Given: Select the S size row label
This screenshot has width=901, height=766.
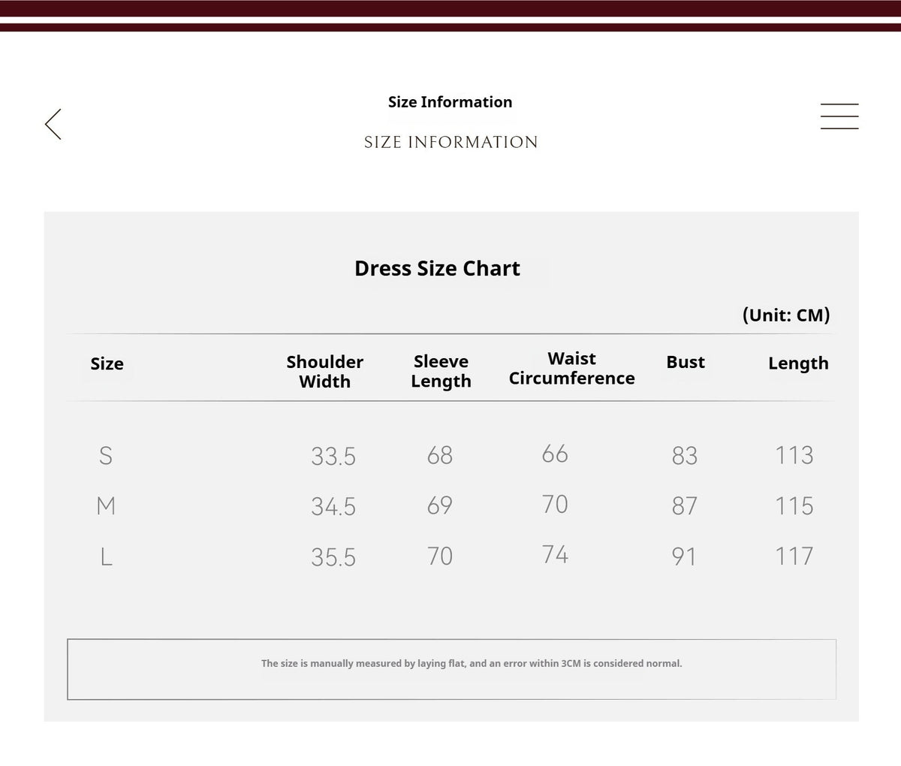Looking at the screenshot, I should coord(106,455).
